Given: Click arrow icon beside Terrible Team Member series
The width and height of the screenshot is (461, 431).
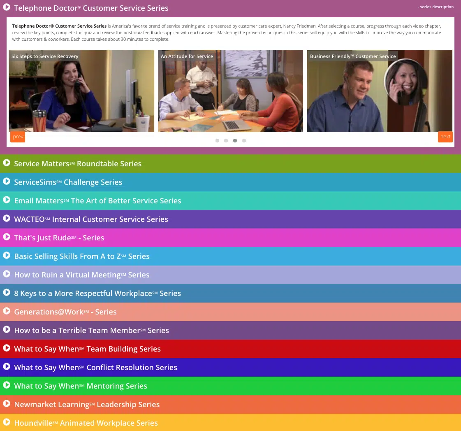Looking at the screenshot, I should click(x=7, y=330).
